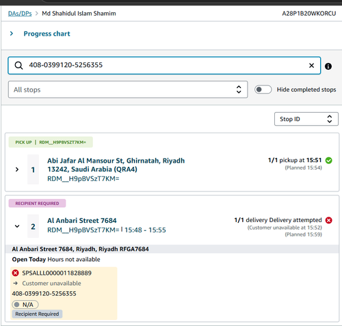Toggle Hide completed stops switch
The image size is (342, 326).
[x=263, y=90]
